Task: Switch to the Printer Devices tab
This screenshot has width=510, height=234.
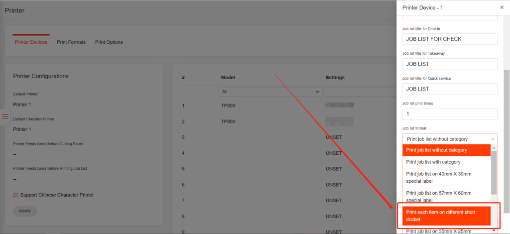Action: 31,42
